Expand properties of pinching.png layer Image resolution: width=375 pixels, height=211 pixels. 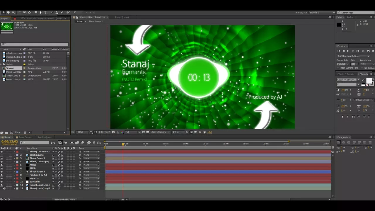pyautogui.click(x=14, y=155)
